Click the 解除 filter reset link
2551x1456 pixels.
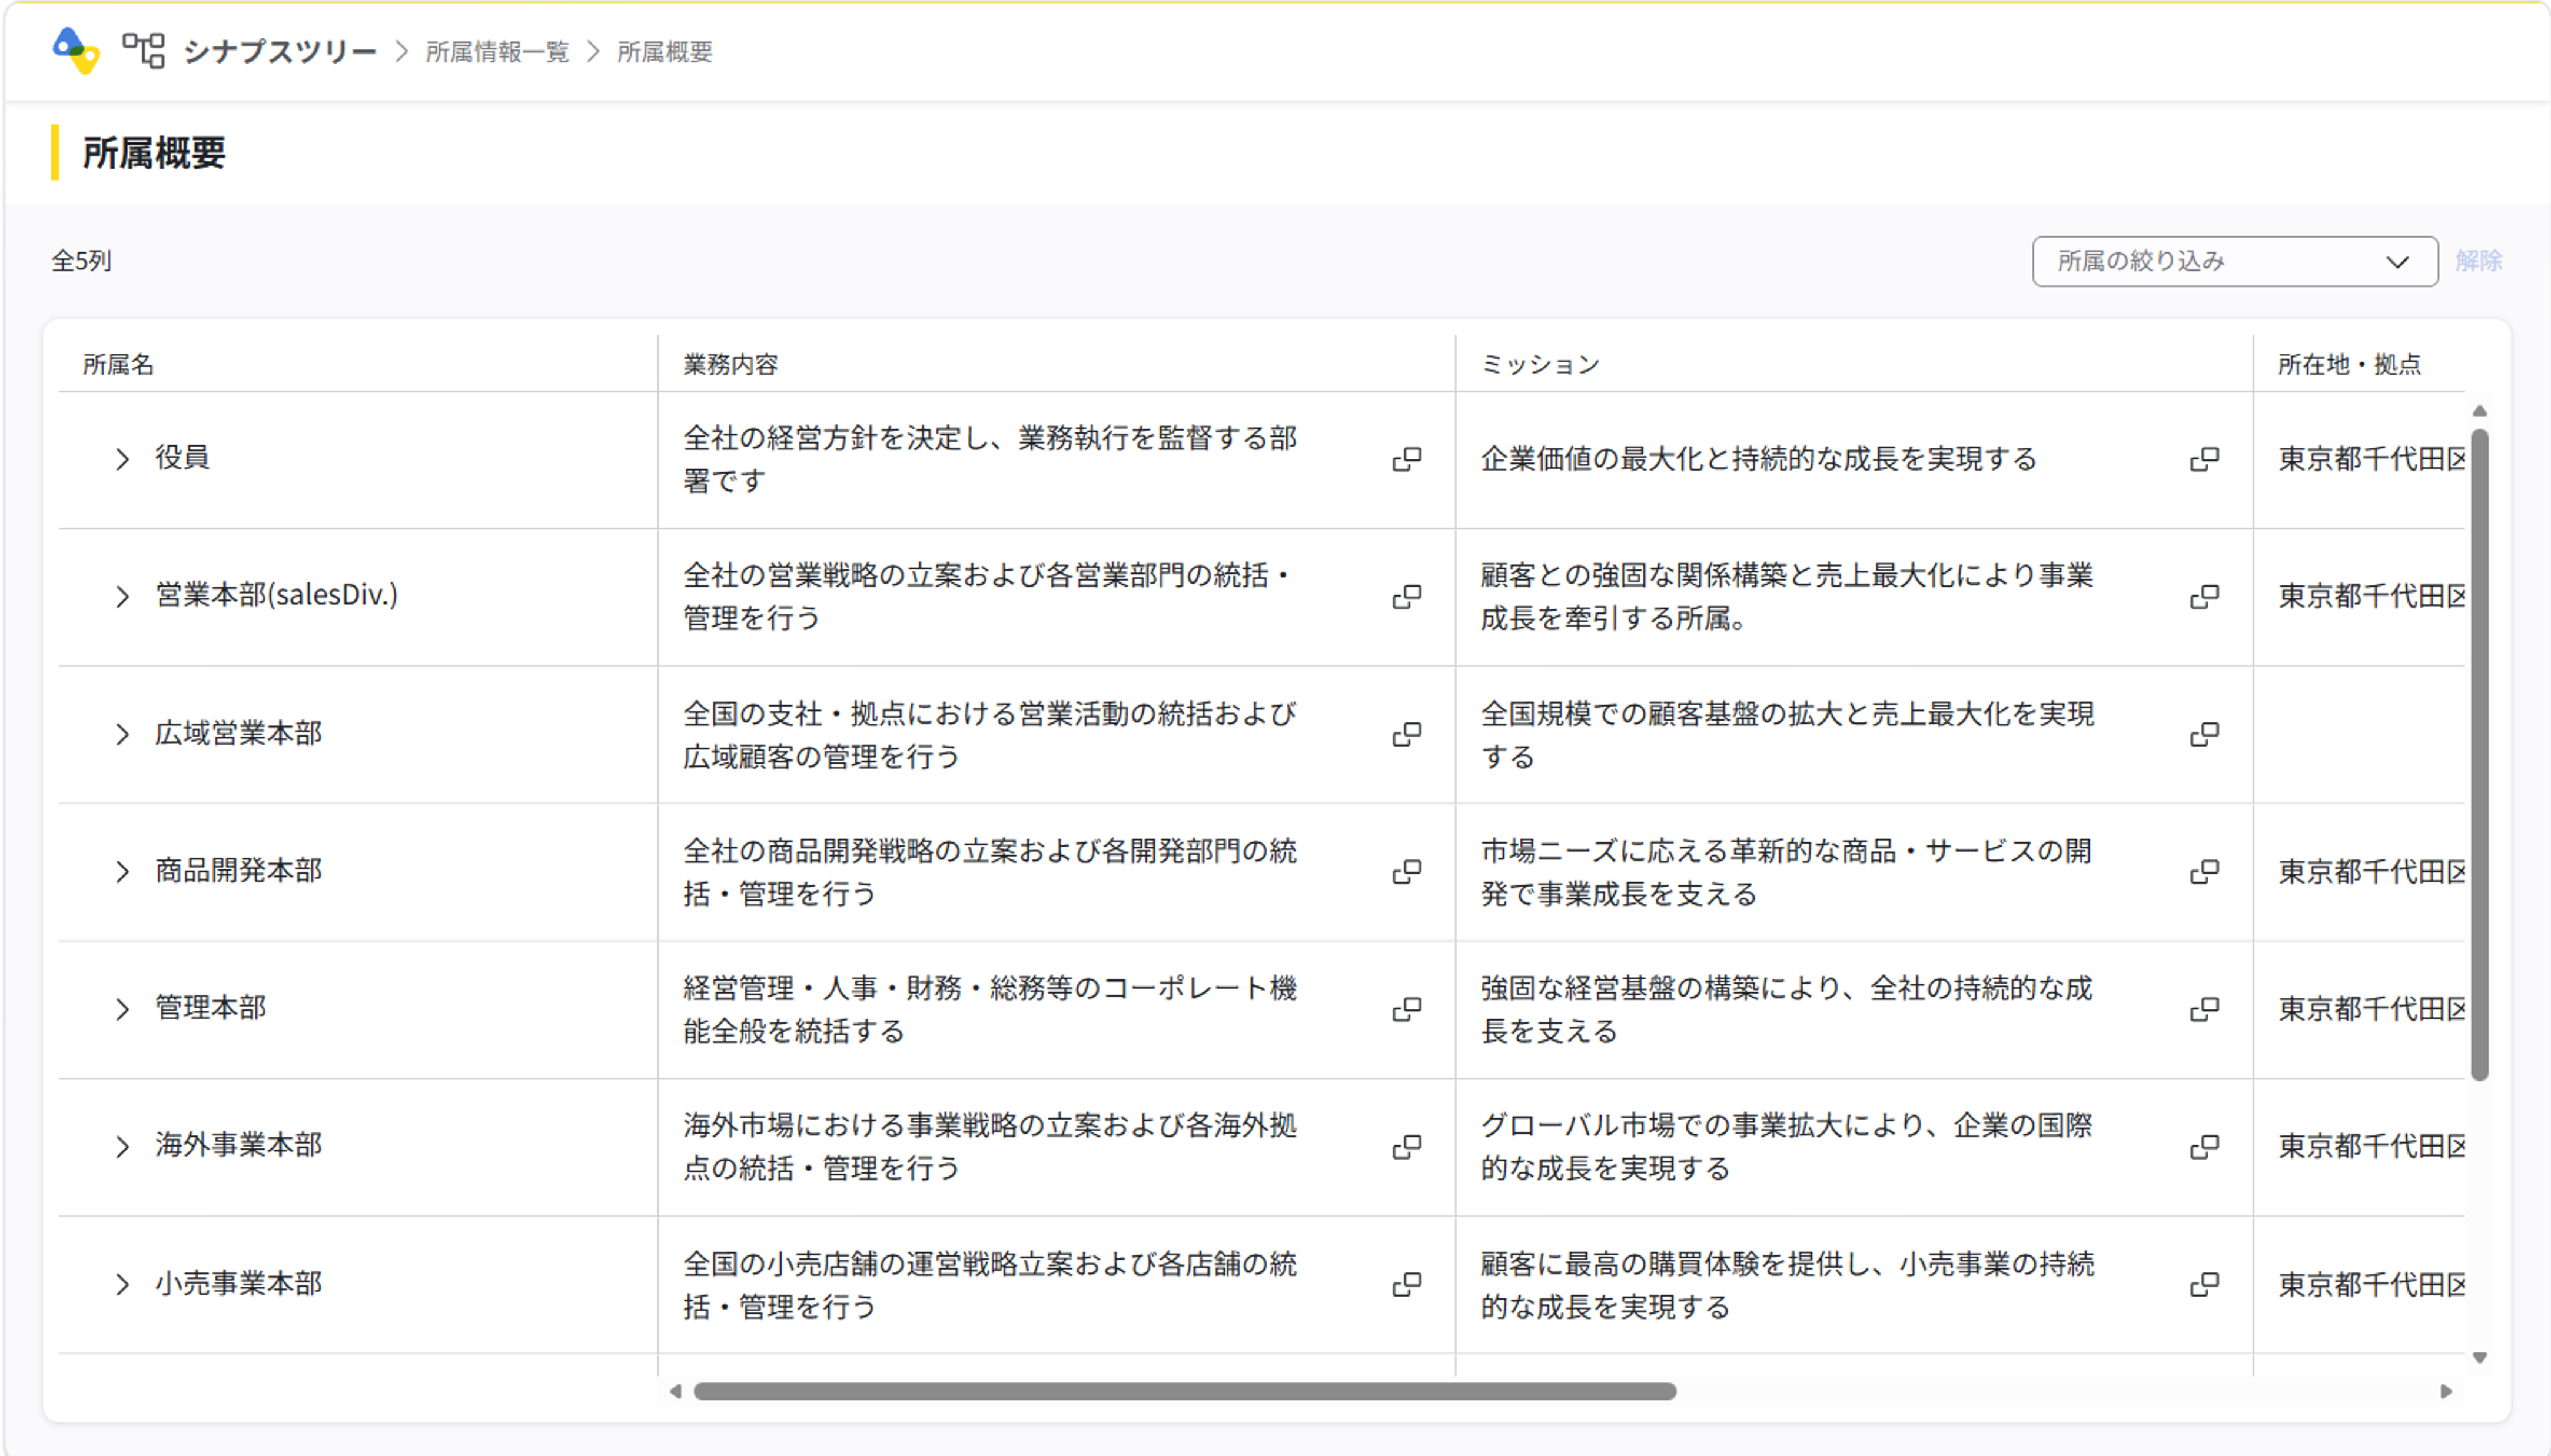[x=2478, y=261]
